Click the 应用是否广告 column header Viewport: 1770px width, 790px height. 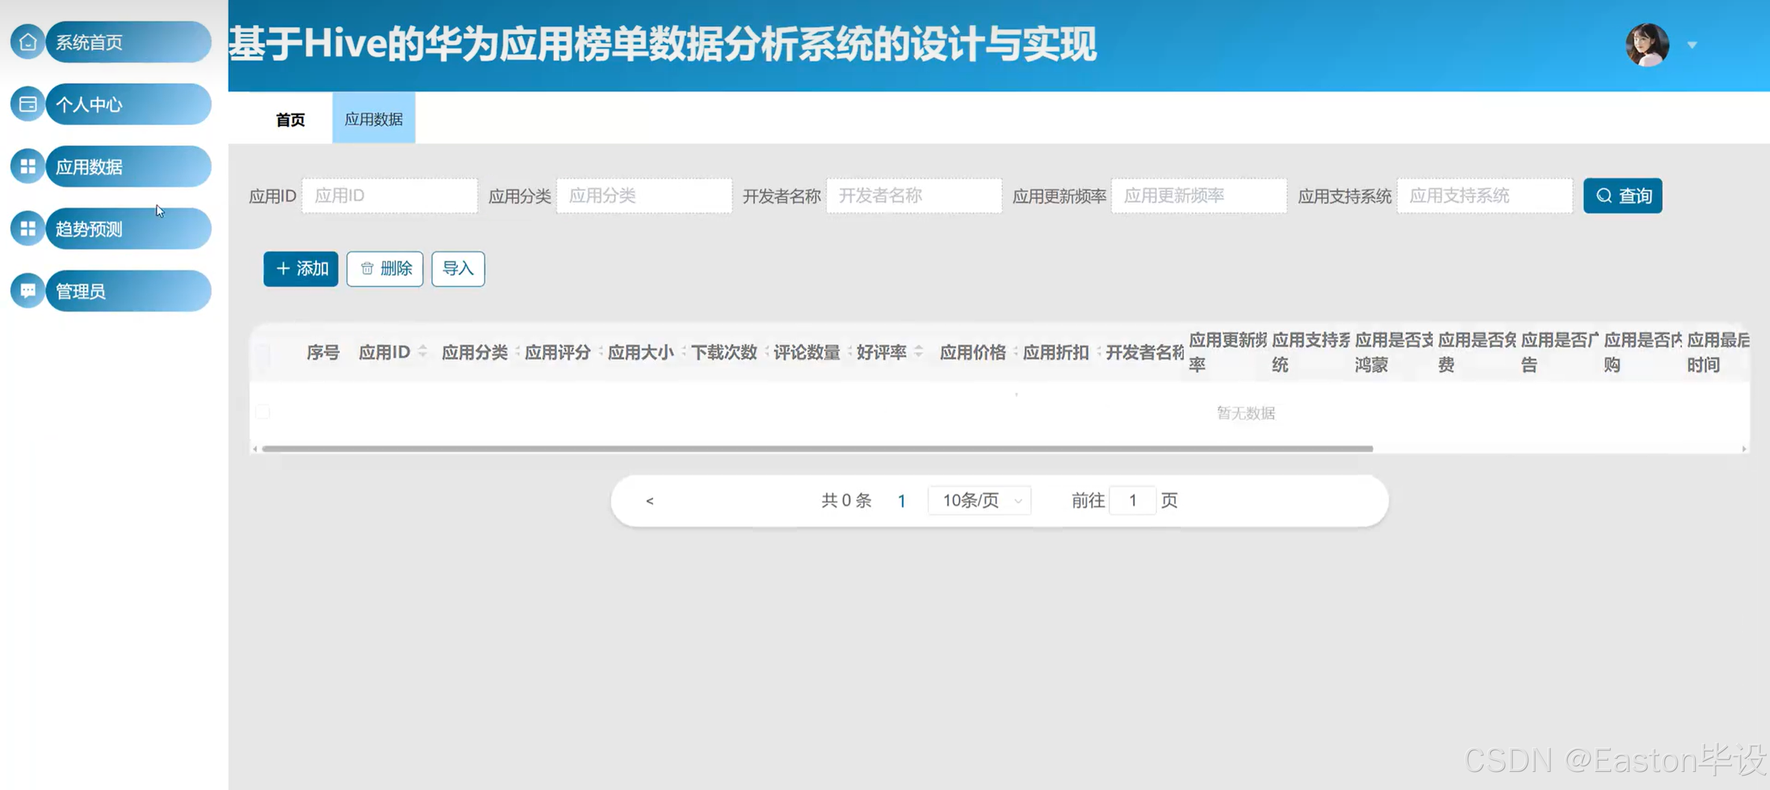pyautogui.click(x=1561, y=352)
